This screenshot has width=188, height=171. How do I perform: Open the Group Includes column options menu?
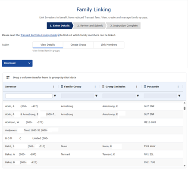[137, 87]
